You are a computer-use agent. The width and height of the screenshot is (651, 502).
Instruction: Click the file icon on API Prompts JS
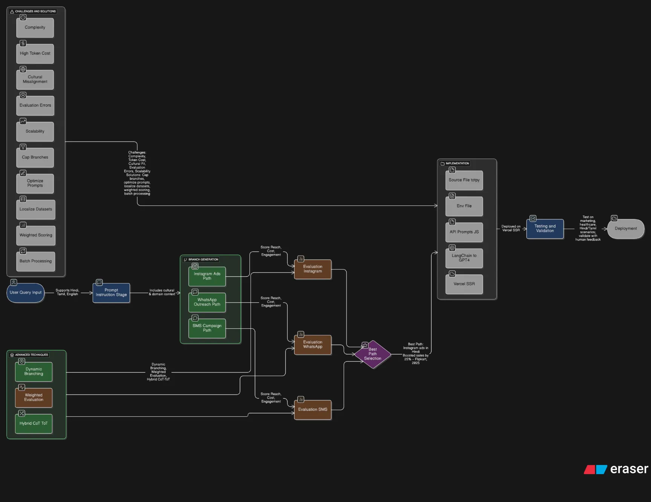[452, 222]
